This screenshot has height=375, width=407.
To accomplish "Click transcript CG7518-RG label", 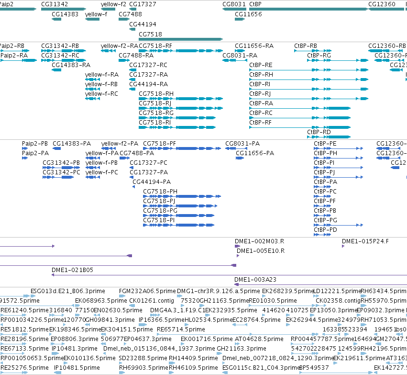I will 156,113.
